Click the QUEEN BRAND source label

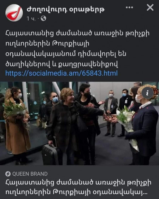pos(30,174)
